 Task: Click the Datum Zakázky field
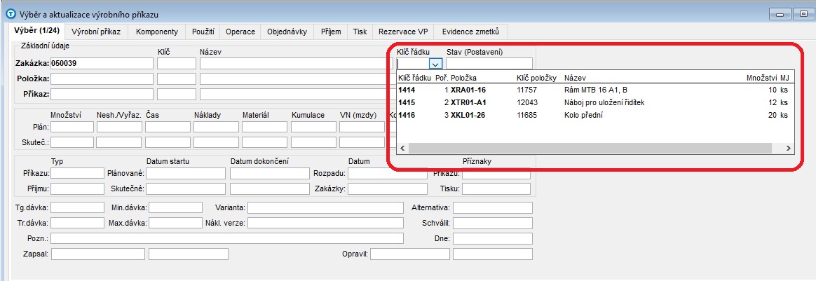(388, 189)
